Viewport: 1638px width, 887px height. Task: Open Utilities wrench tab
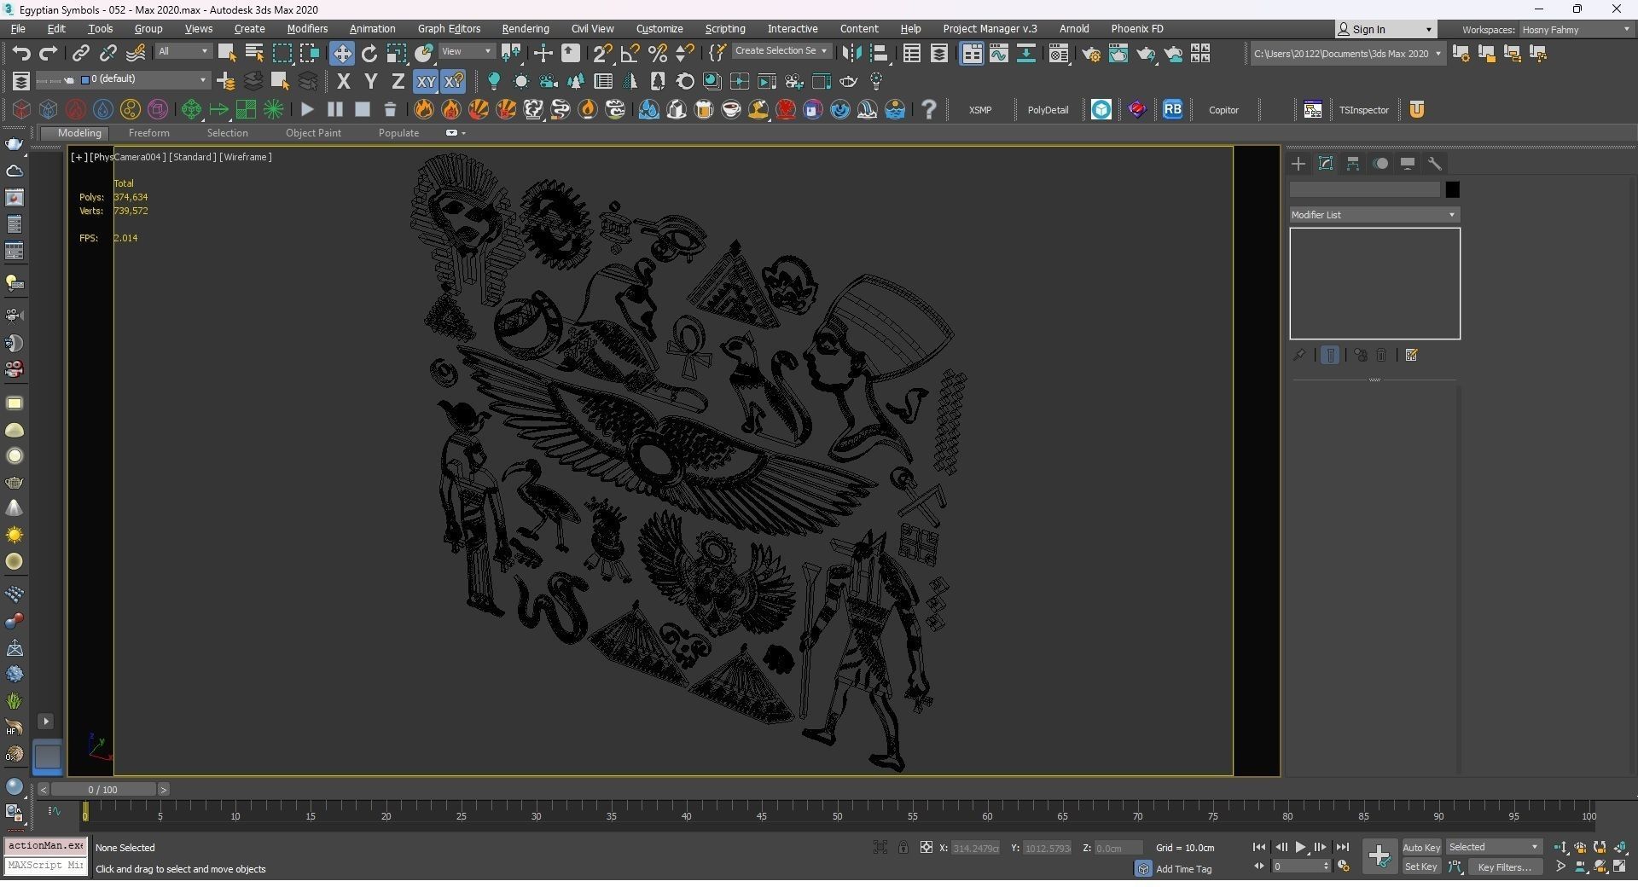(x=1435, y=164)
